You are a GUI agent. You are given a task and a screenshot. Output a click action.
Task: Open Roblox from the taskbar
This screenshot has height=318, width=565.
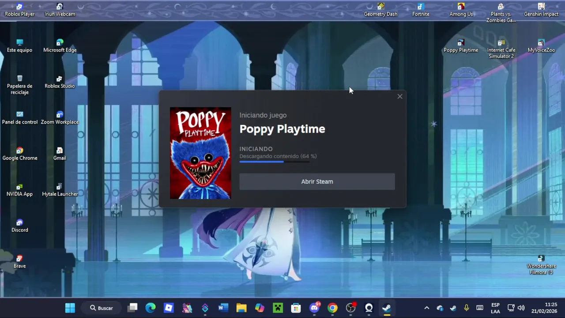[x=169, y=308]
